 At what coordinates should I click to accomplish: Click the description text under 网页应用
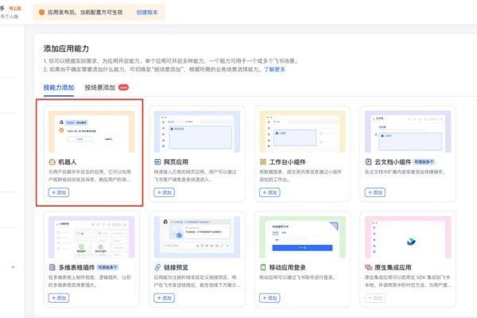click(x=195, y=176)
